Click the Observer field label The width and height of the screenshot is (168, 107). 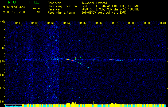pos(54,3)
